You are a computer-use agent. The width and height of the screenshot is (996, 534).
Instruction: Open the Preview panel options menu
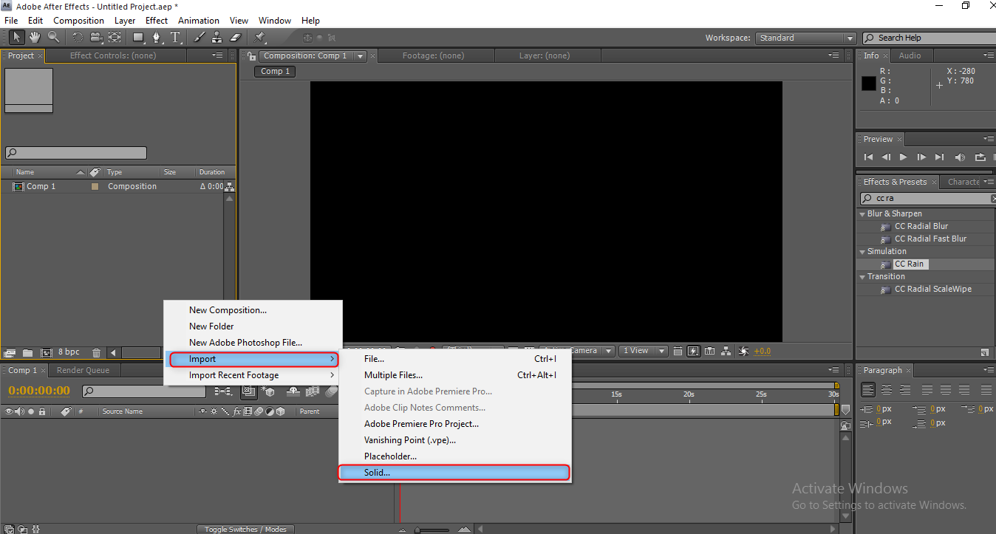point(989,139)
